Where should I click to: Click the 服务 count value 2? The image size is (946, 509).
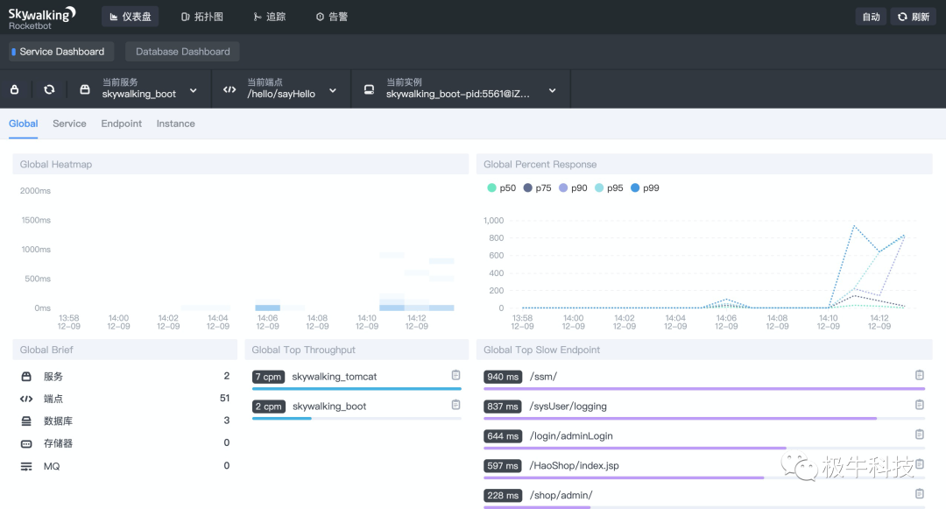tap(227, 376)
